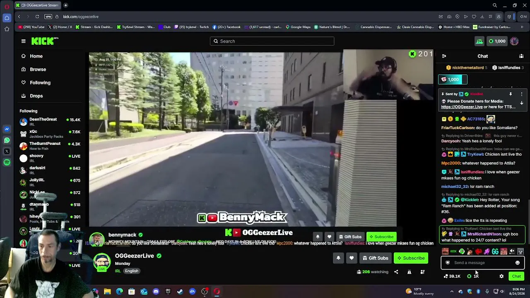The width and height of the screenshot is (530, 298).
Task: Open Opera sidebar WhatsApp icon
Action: point(7,140)
